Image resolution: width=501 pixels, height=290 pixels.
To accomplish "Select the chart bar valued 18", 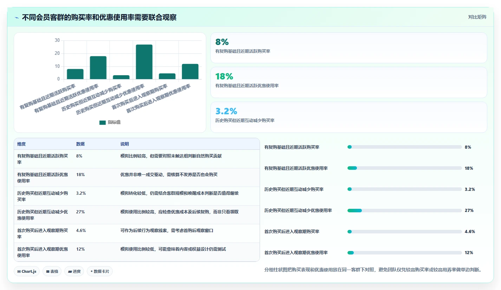I will click(98, 67).
